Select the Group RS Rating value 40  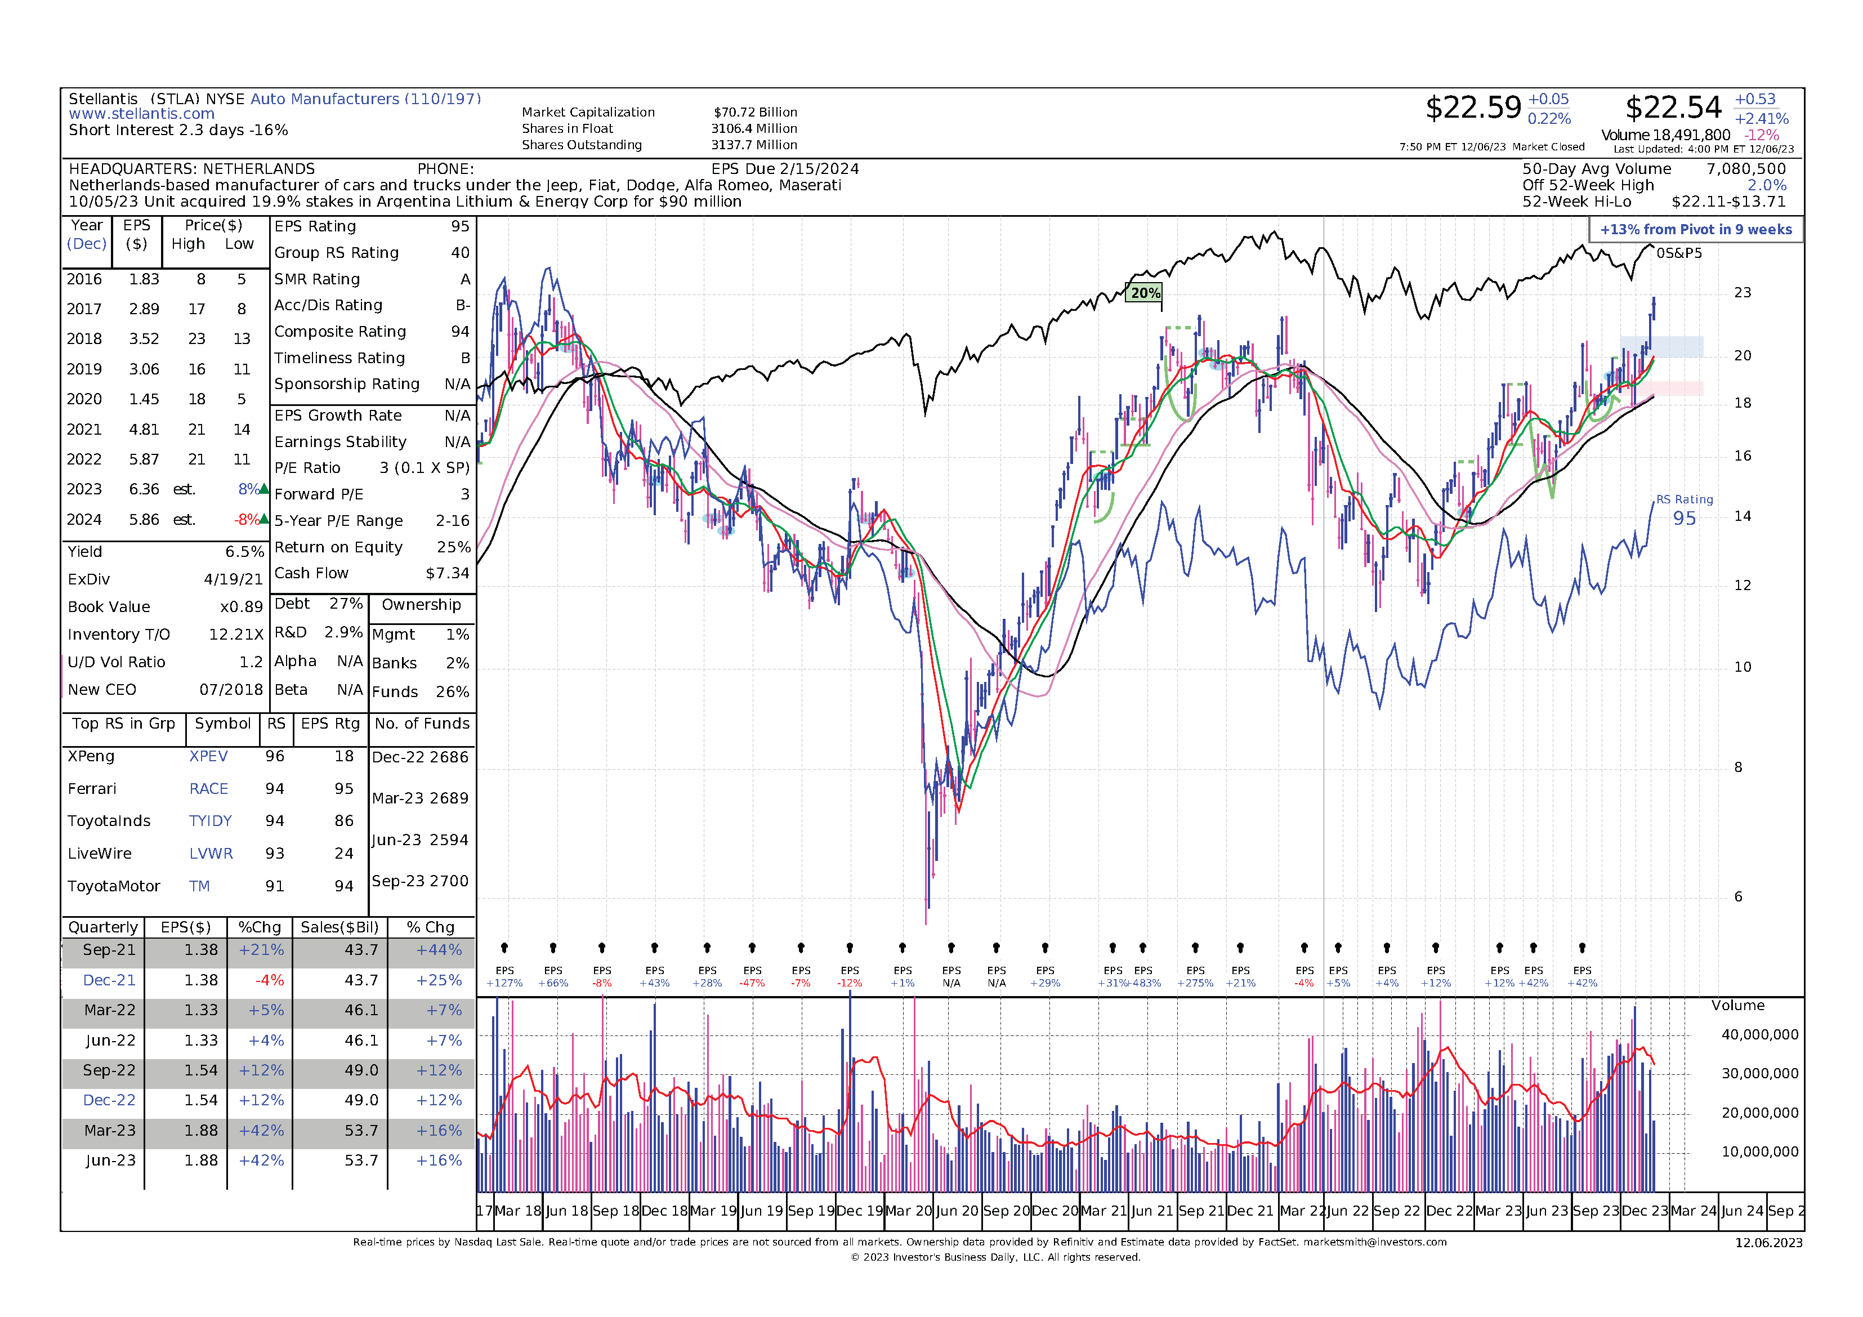click(x=460, y=253)
